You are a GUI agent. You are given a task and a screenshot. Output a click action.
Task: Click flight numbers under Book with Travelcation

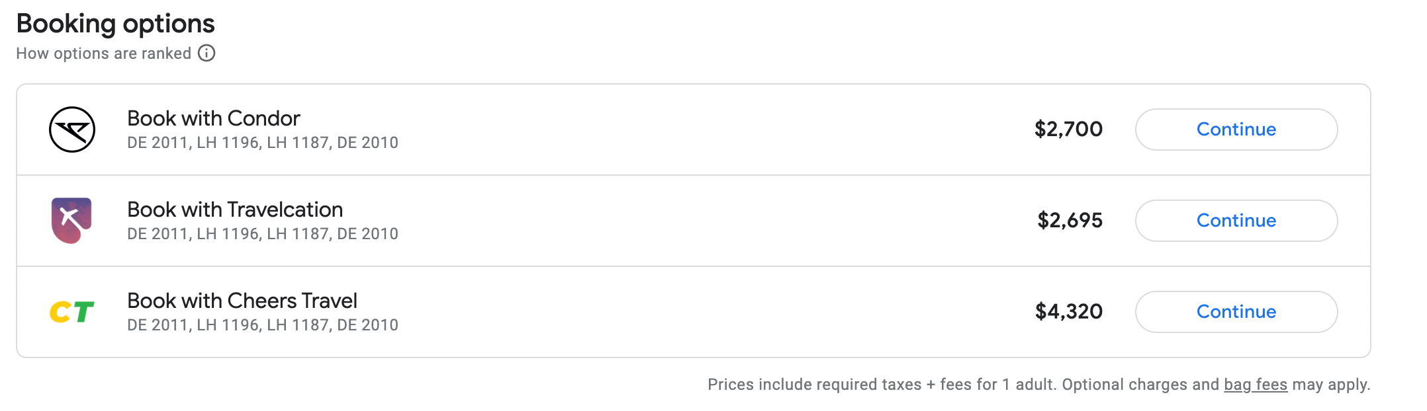point(263,234)
